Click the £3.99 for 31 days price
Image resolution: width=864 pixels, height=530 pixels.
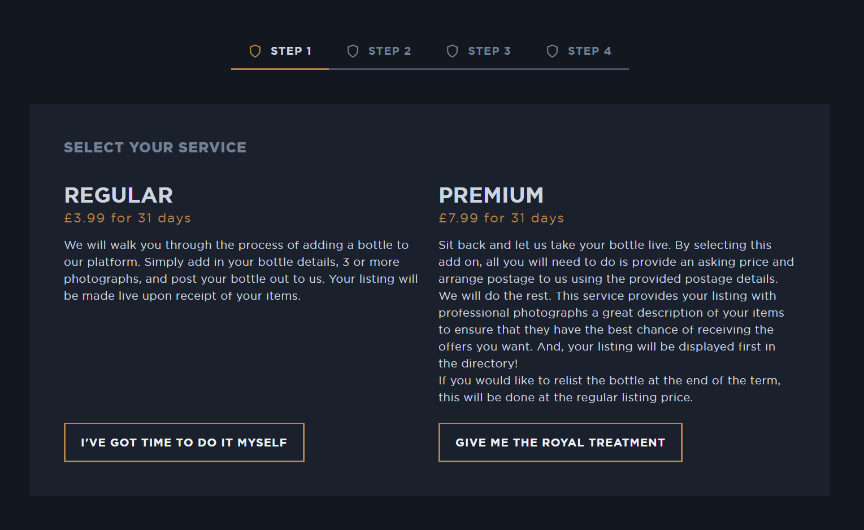(127, 218)
